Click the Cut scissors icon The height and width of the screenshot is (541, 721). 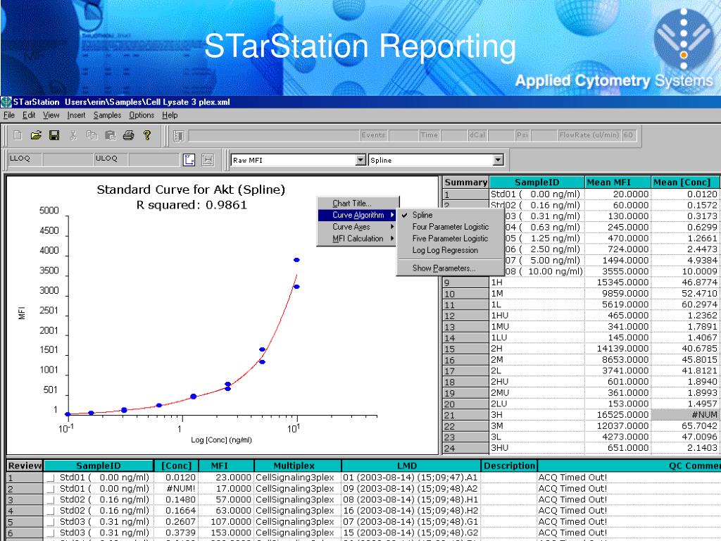[x=73, y=135]
